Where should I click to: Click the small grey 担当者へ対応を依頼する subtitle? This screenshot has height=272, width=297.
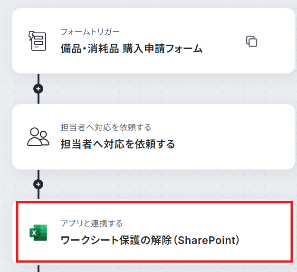coord(106,127)
